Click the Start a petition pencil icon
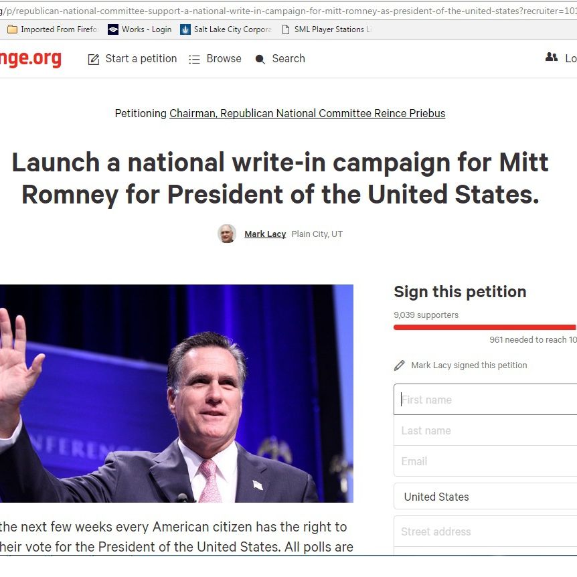 (94, 59)
